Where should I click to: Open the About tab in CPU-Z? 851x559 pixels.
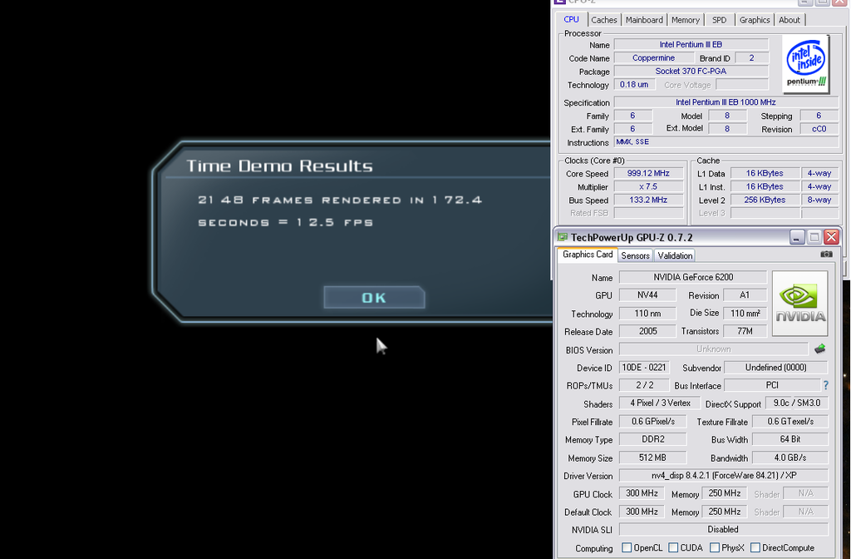coord(790,20)
